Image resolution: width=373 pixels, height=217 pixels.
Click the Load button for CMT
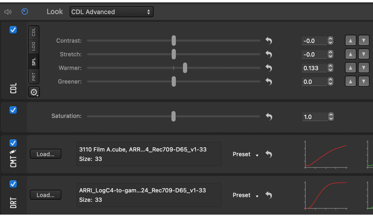point(46,154)
